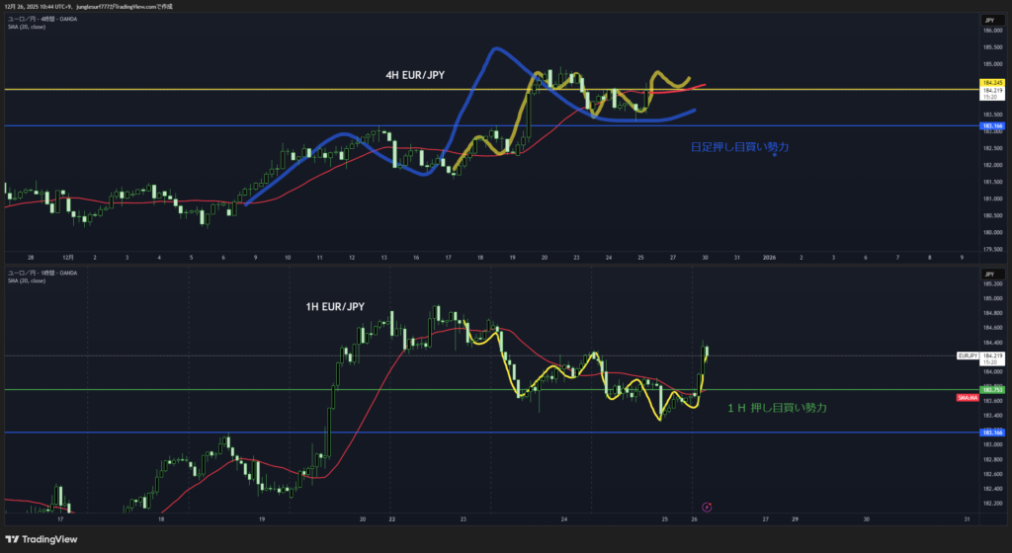
Task: Click the 184.219 current price tag on upper axis
Action: [992, 92]
